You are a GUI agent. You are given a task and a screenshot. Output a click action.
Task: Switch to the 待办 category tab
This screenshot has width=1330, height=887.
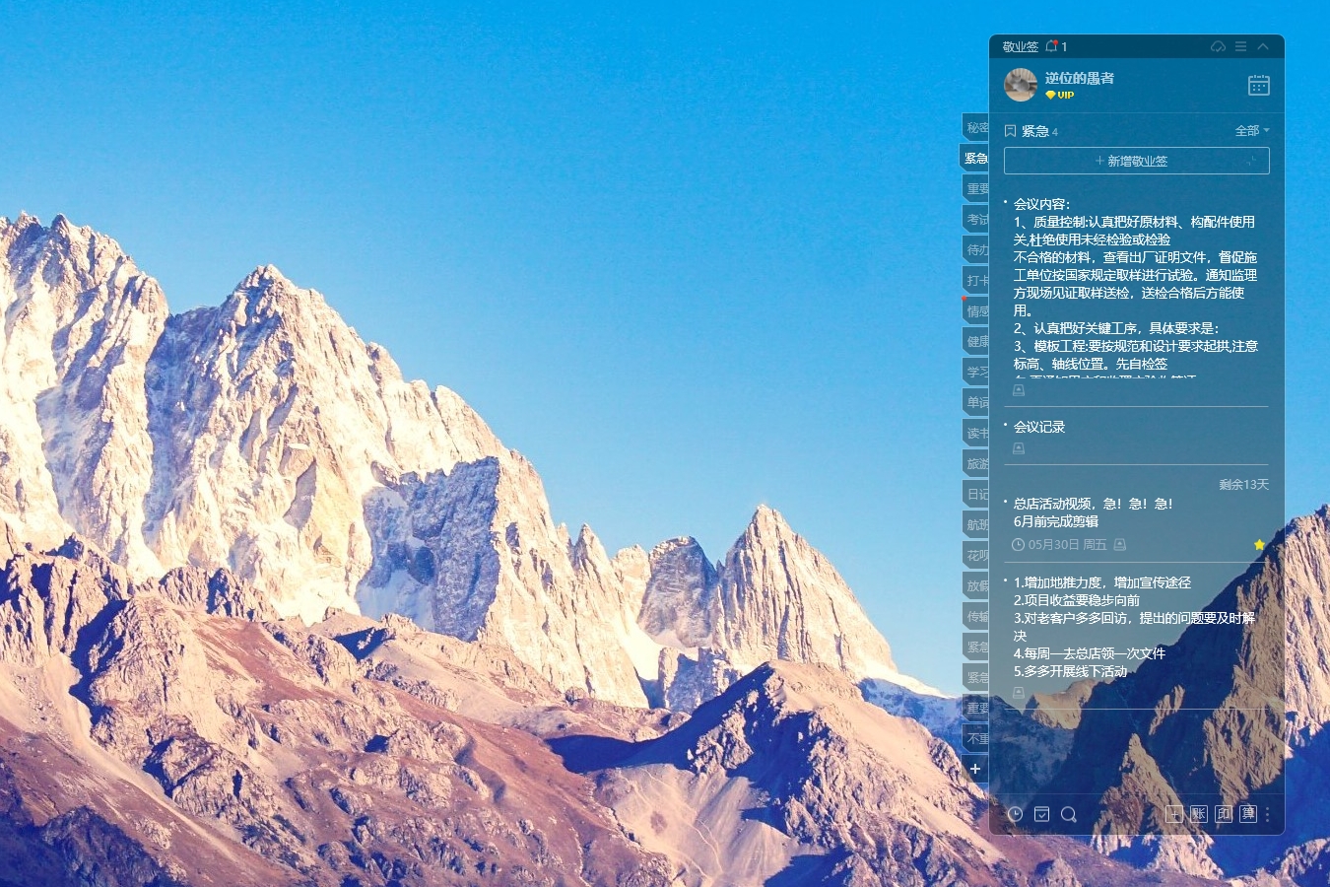pos(975,249)
